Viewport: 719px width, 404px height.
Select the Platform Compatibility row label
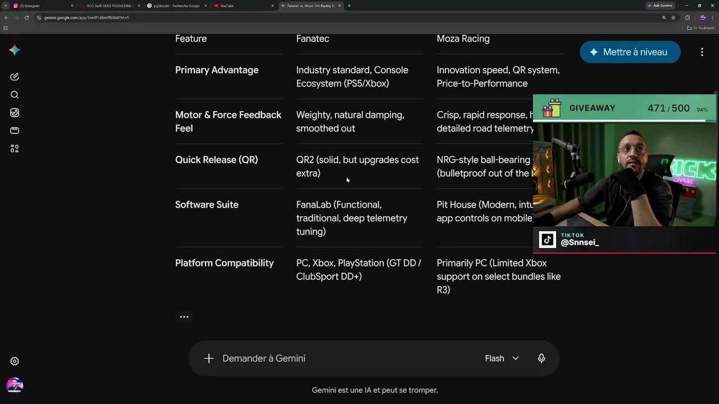pyautogui.click(x=225, y=263)
